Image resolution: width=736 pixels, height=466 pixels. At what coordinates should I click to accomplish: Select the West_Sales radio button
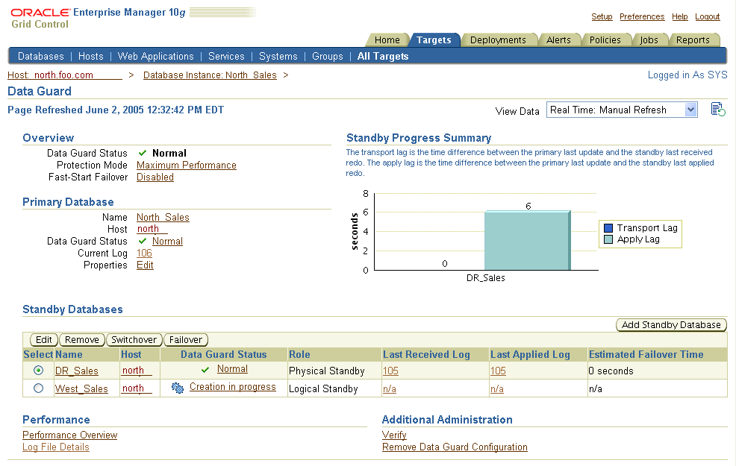(38, 388)
